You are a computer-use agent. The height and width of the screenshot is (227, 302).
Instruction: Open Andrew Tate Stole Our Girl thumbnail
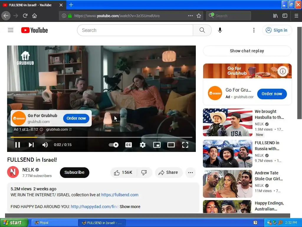point(228,184)
